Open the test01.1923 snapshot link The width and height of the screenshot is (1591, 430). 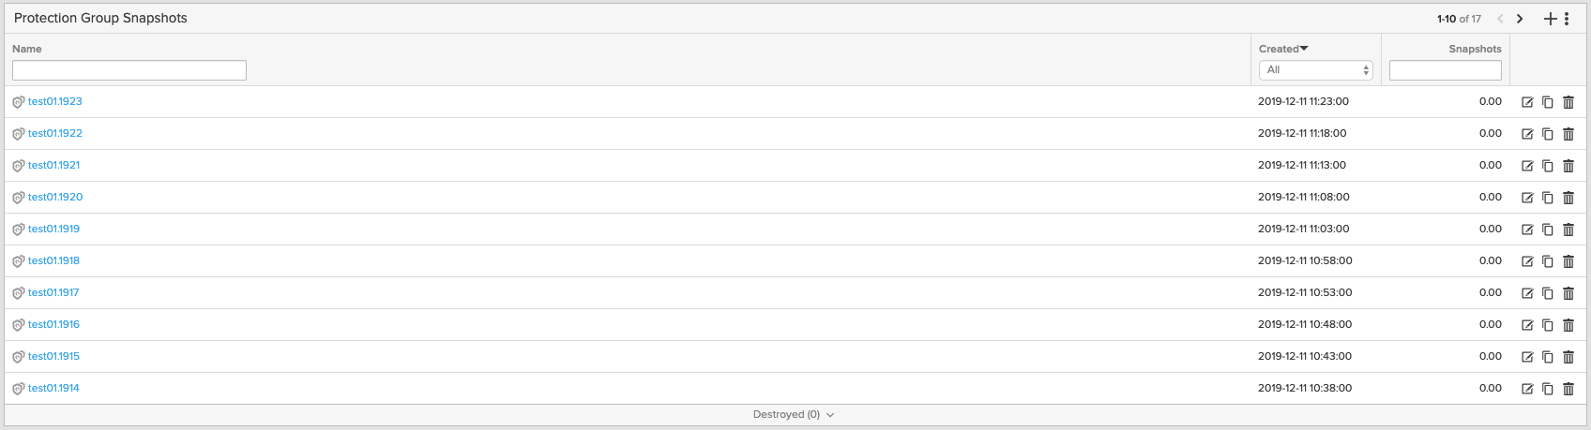click(x=55, y=101)
